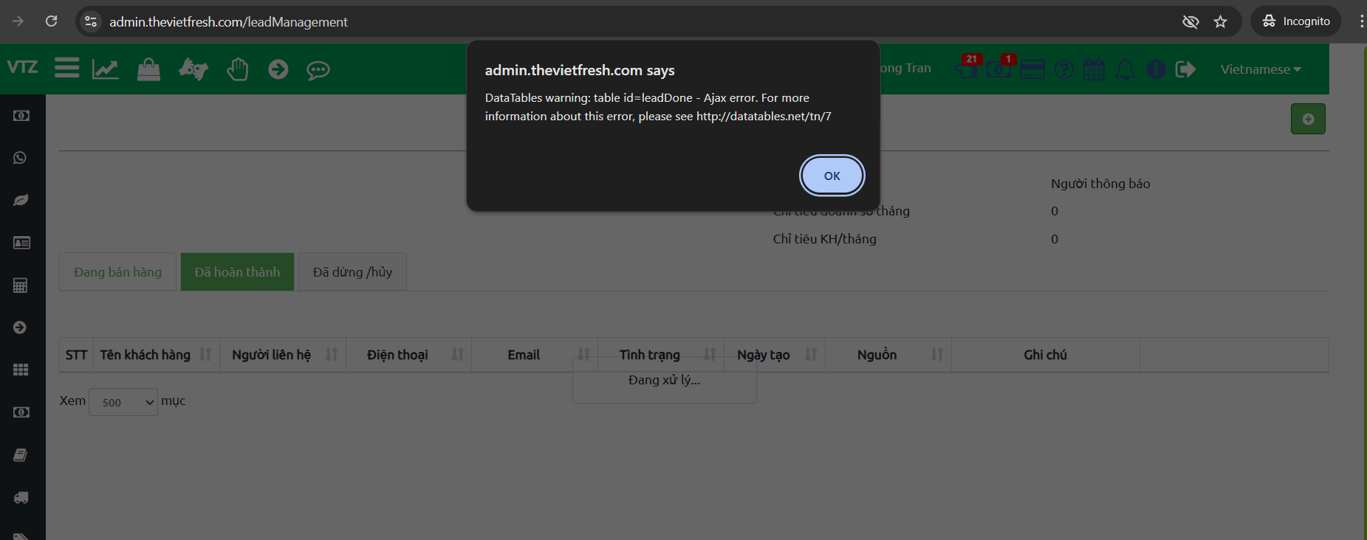Bookmark this page with star icon

click(1220, 21)
